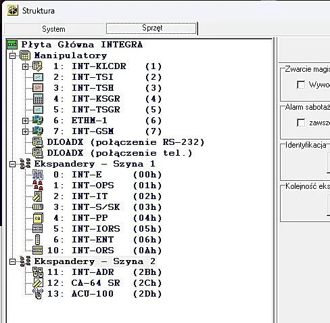The width and height of the screenshot is (330, 323).
Task: Click the INT-KSGR keypad icon
Action: 38,99
